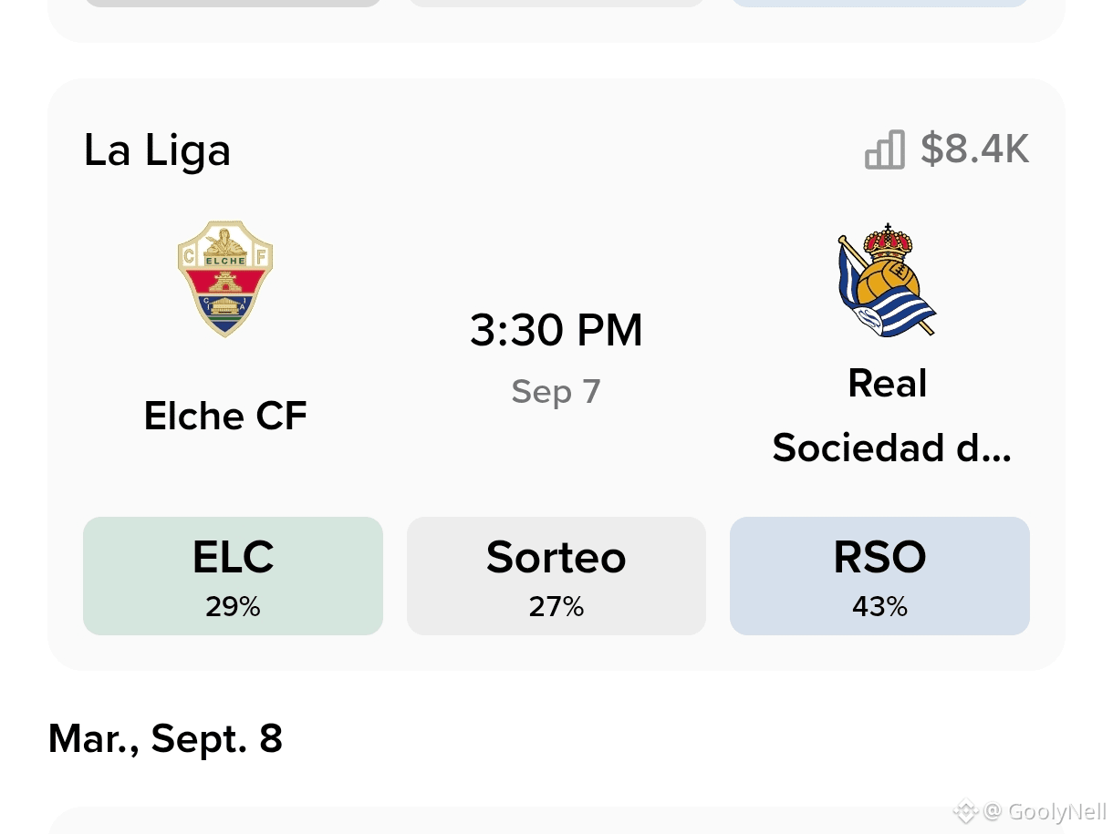Click the Sep 7 match date
Image resolution: width=1113 pixels, height=834 pixels.
tap(556, 392)
